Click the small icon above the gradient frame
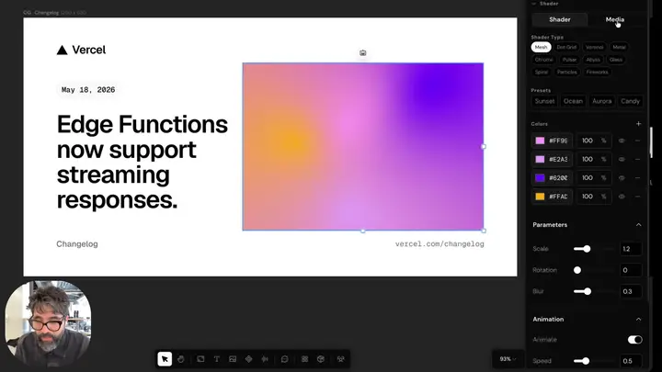Image resolution: width=662 pixels, height=372 pixels. [x=362, y=52]
